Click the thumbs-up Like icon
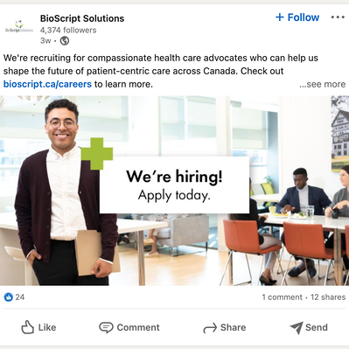The image size is (349, 349). (x=27, y=327)
